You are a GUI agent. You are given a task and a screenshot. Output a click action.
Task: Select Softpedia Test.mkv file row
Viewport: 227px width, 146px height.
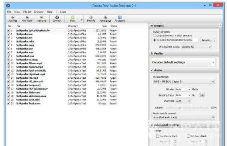63,100
